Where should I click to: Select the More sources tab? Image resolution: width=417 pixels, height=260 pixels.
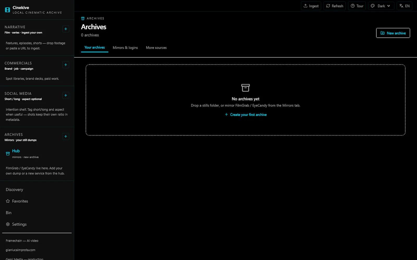[x=156, y=48]
